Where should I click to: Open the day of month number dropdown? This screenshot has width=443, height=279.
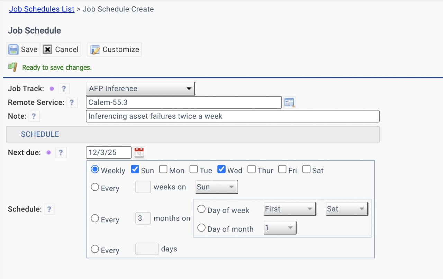[280, 228]
